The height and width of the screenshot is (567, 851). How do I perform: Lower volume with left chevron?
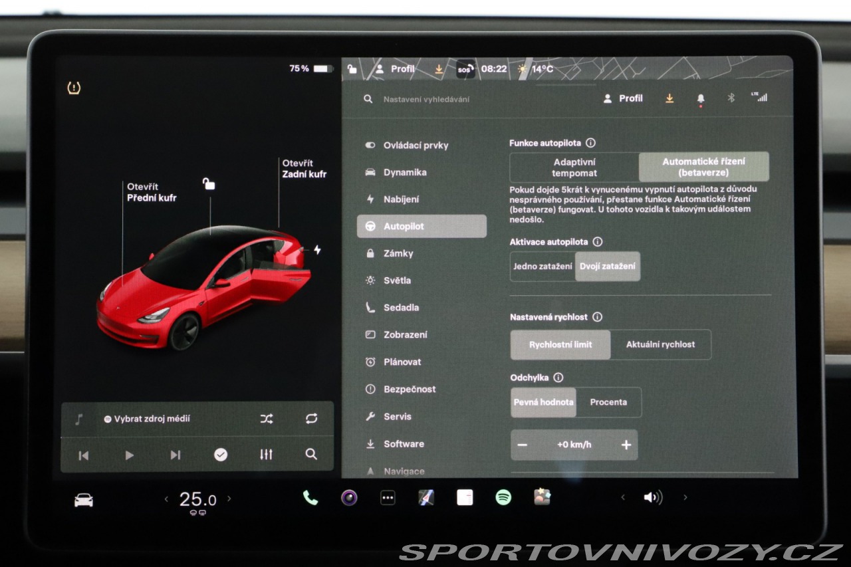coord(623,498)
